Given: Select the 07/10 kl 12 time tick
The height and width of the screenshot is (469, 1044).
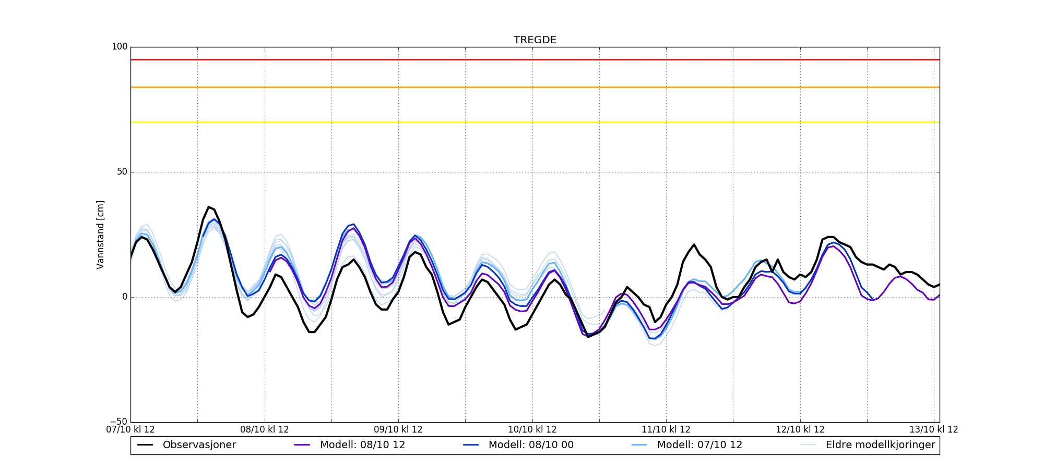Looking at the screenshot, I should (130, 430).
